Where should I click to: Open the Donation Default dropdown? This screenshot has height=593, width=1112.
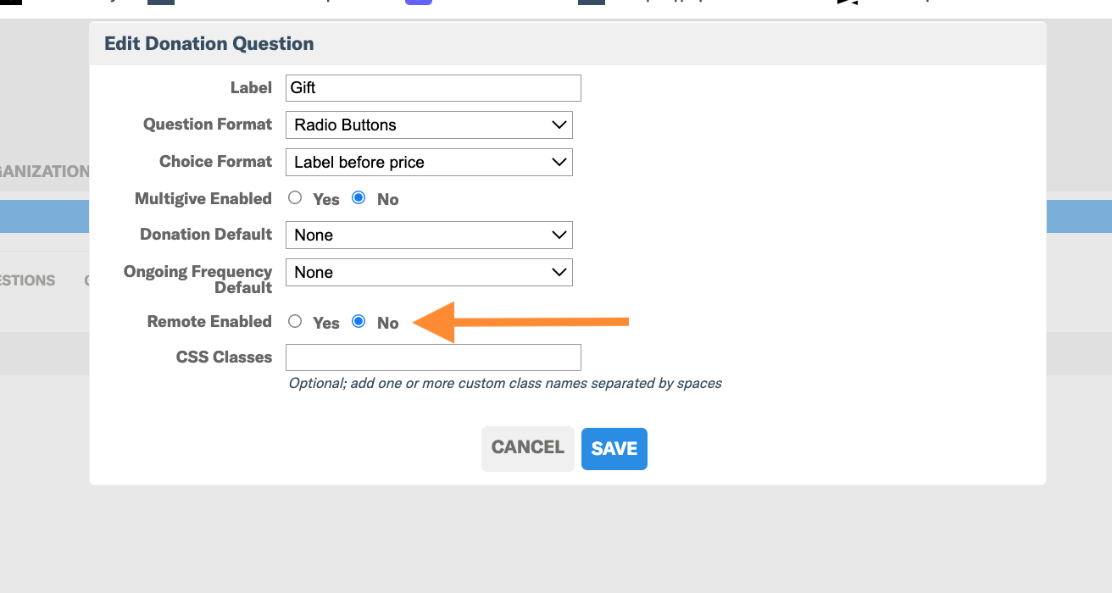(429, 235)
